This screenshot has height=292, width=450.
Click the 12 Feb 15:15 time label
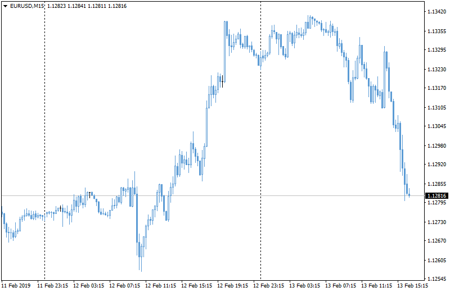(x=197, y=286)
